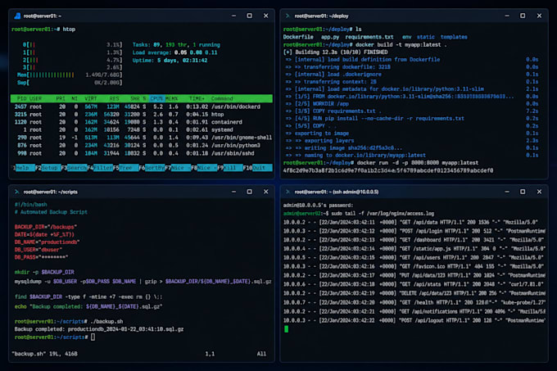Select the systemd process row
The width and height of the screenshot is (557, 371).
pos(142,130)
